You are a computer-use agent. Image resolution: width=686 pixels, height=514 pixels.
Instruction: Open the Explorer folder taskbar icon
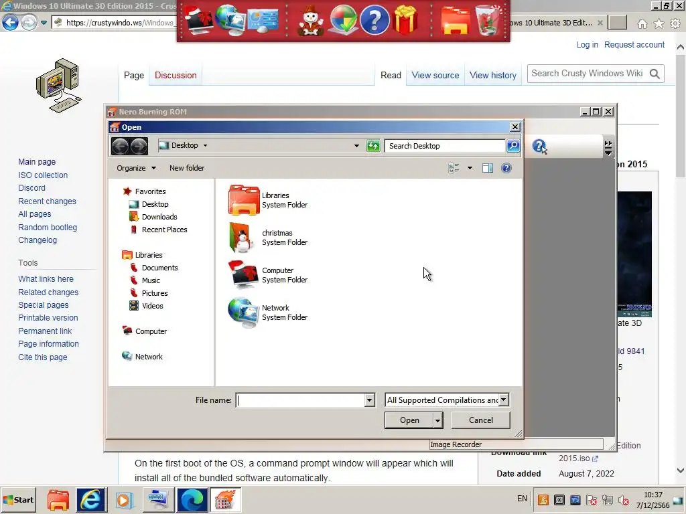(x=58, y=499)
